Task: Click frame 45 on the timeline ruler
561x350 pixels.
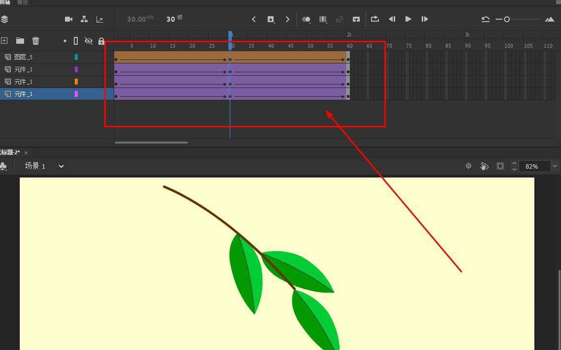Action: point(290,46)
